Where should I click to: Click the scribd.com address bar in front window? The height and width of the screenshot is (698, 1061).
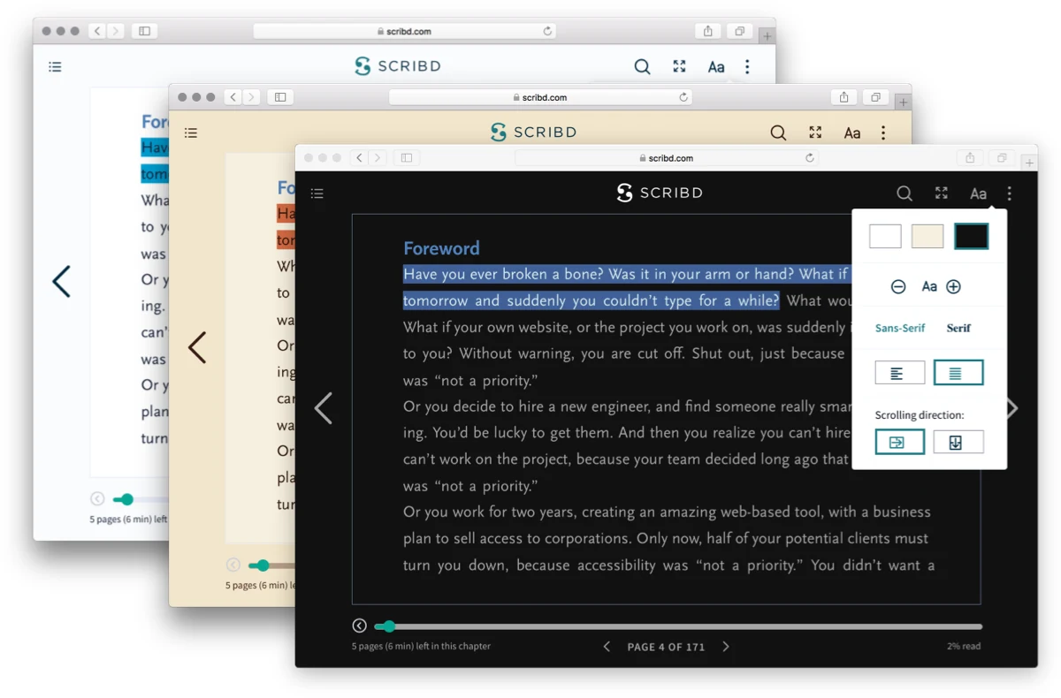667,158
